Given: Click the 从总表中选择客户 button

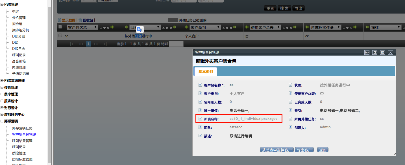Looking at the screenshot, I should click(x=276, y=150).
